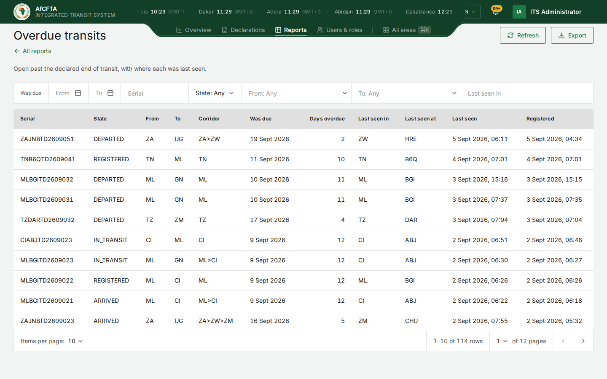Go to next page arrow
Image resolution: width=607 pixels, height=379 pixels.
[x=583, y=341]
